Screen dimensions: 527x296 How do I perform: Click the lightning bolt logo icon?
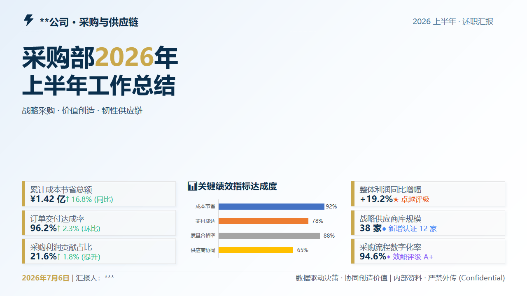click(x=28, y=20)
